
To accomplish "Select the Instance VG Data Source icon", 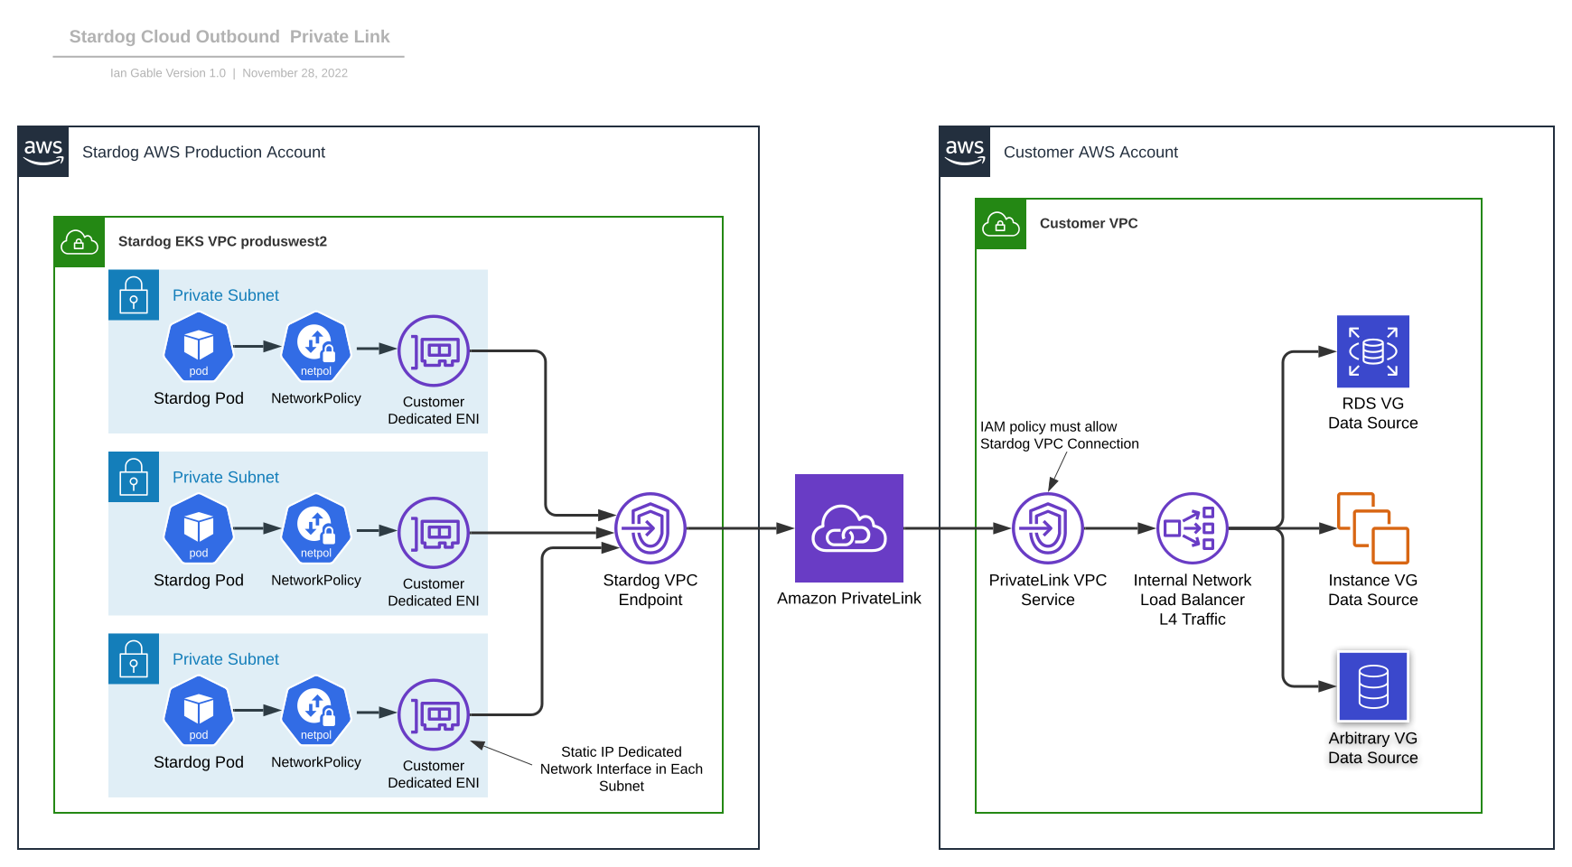I will (x=1373, y=528).
